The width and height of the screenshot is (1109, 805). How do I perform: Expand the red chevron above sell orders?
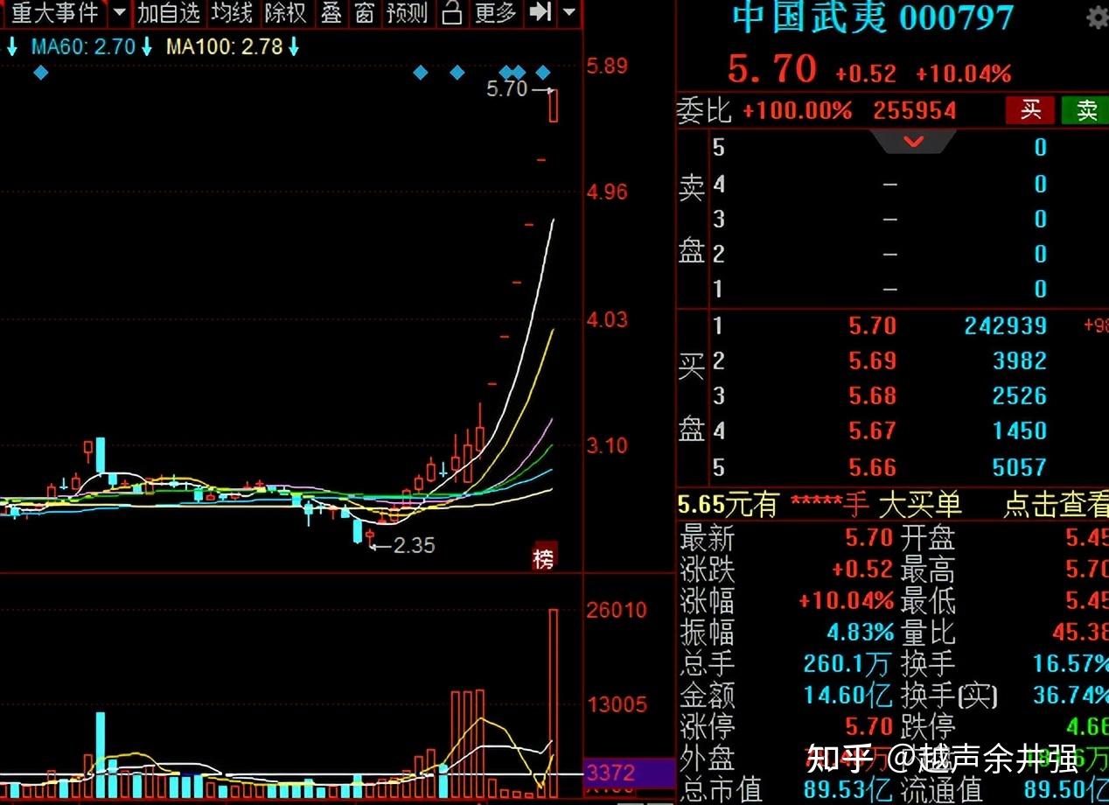(x=914, y=141)
